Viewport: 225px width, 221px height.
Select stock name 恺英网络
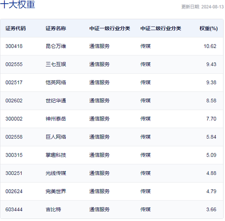click(56, 82)
